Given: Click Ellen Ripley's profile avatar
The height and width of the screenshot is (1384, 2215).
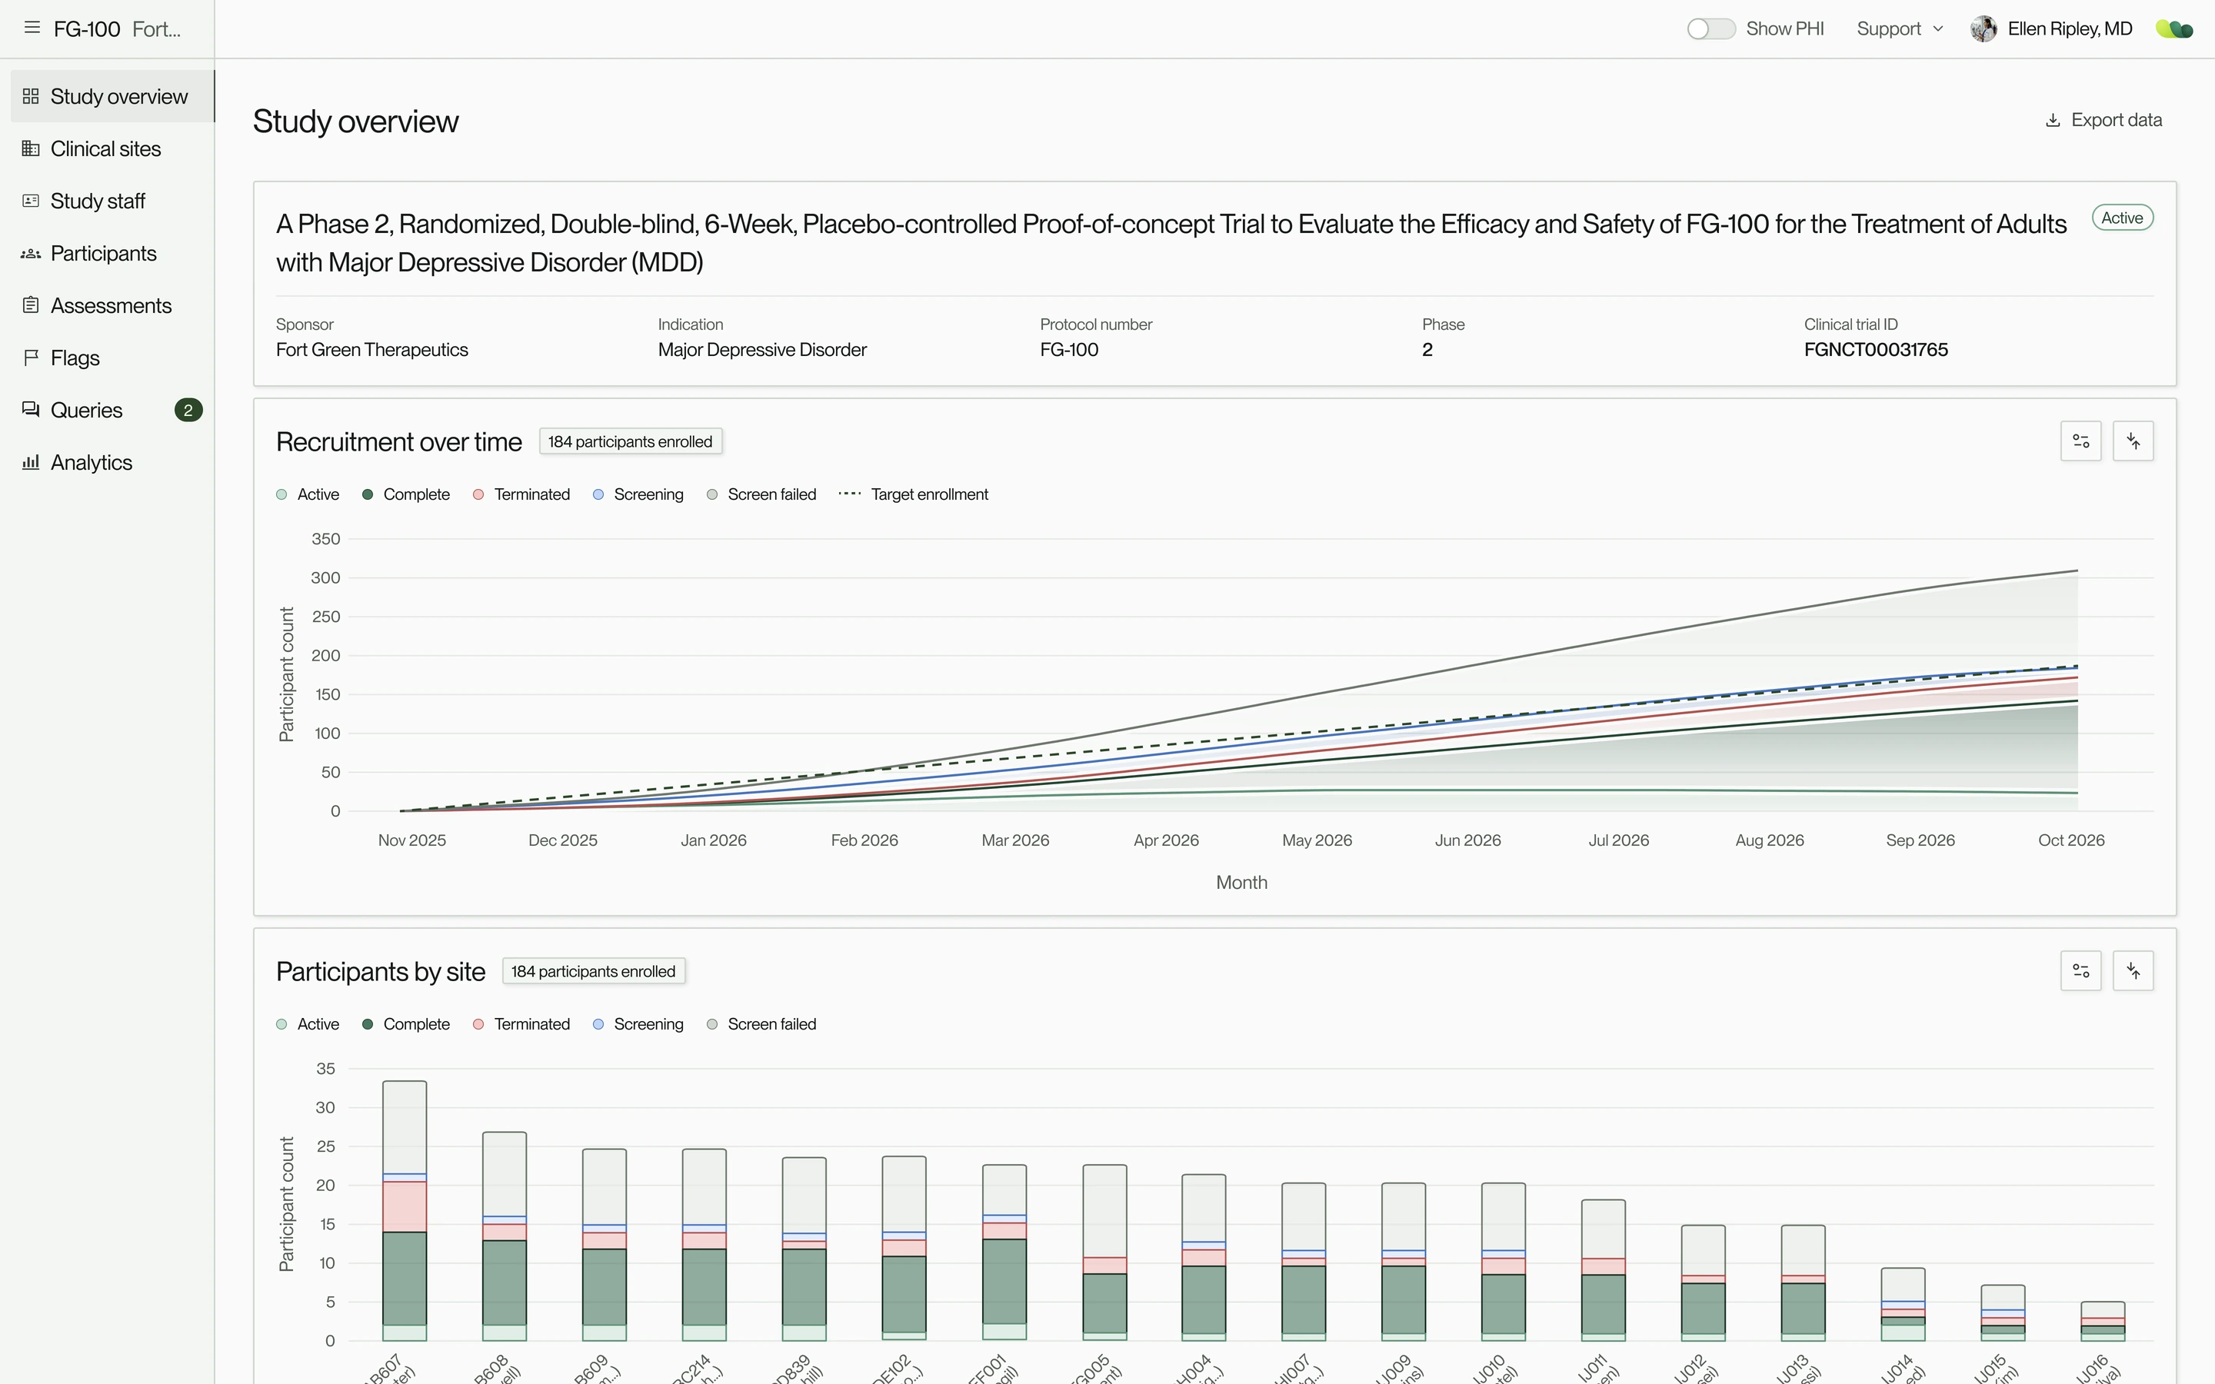Looking at the screenshot, I should [x=1984, y=28].
